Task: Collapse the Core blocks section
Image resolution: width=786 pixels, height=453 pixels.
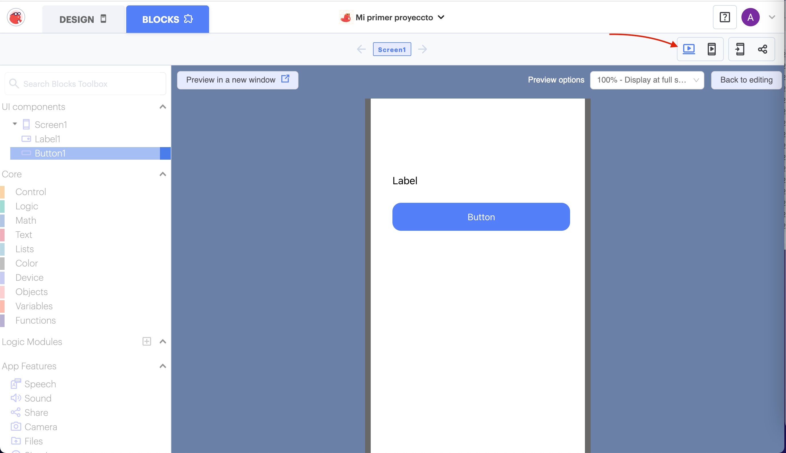Action: tap(163, 174)
